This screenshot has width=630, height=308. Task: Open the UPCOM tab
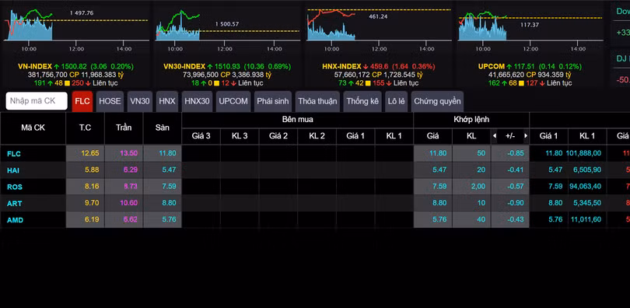click(233, 101)
